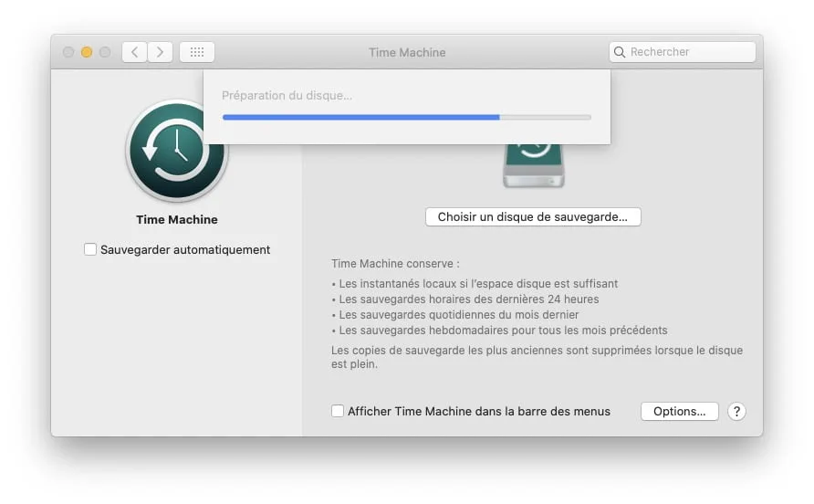Click the Time Machine label under the icon

[x=176, y=220]
